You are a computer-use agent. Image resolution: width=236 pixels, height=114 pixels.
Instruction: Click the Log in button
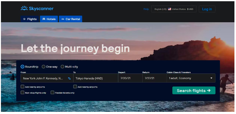pos(207,9)
